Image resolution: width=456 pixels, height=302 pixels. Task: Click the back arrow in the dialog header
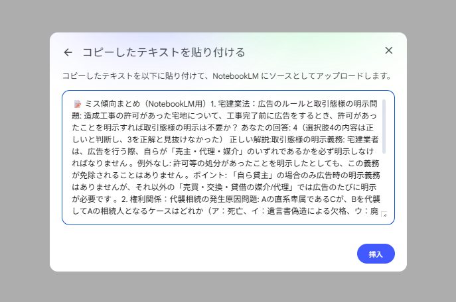(68, 52)
